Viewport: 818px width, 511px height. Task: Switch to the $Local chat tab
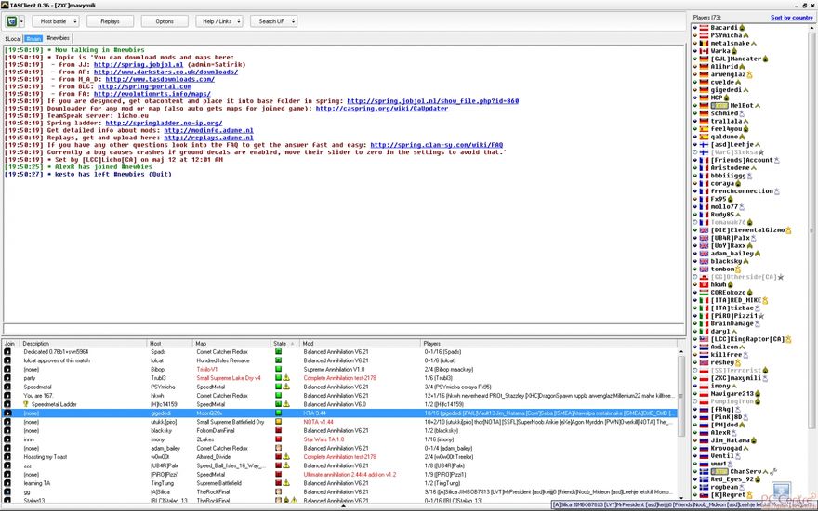(x=13, y=37)
